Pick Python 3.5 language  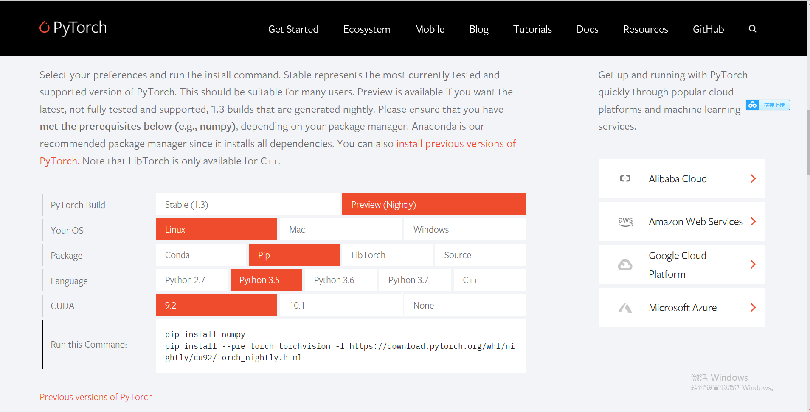click(x=266, y=280)
